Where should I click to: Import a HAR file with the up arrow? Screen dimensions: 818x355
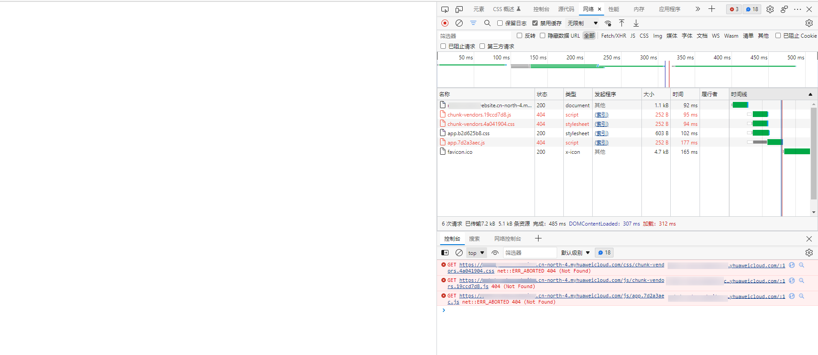(x=622, y=23)
